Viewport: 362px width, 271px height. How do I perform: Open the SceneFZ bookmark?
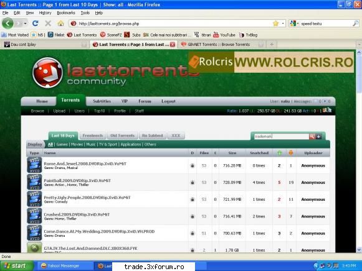tap(111, 35)
